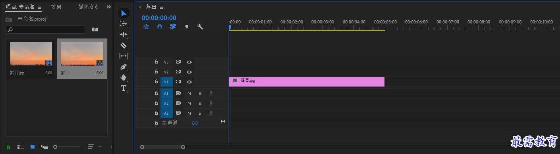560x154 pixels.
Task: Toggle lock on track A2
Action: pyautogui.click(x=156, y=103)
